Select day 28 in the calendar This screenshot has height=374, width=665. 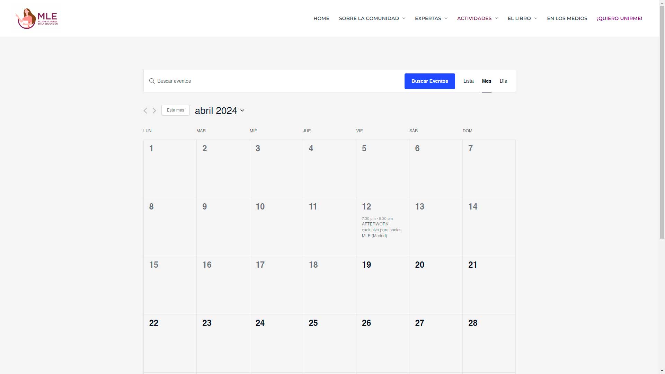(x=473, y=323)
